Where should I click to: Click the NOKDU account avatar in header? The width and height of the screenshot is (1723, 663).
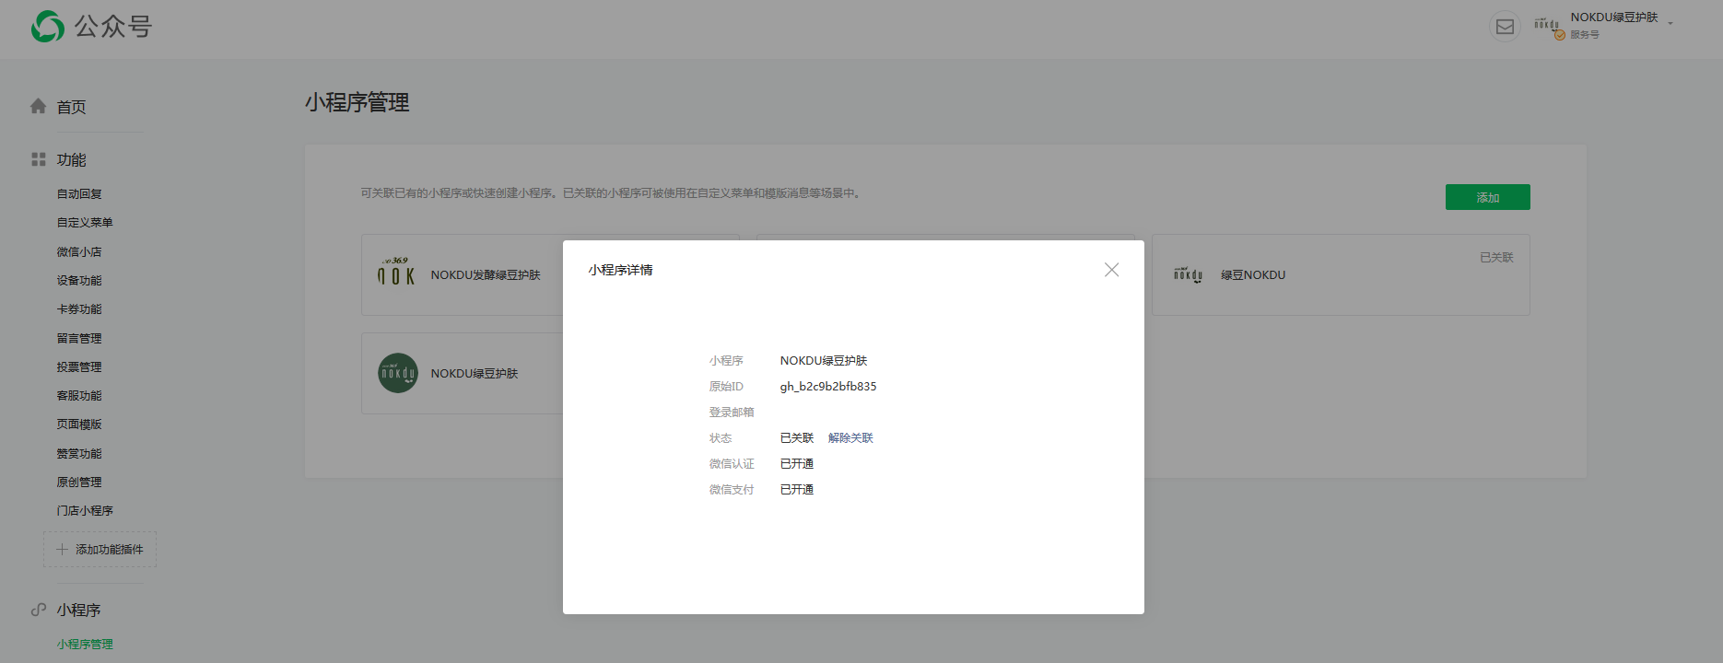coord(1547,27)
